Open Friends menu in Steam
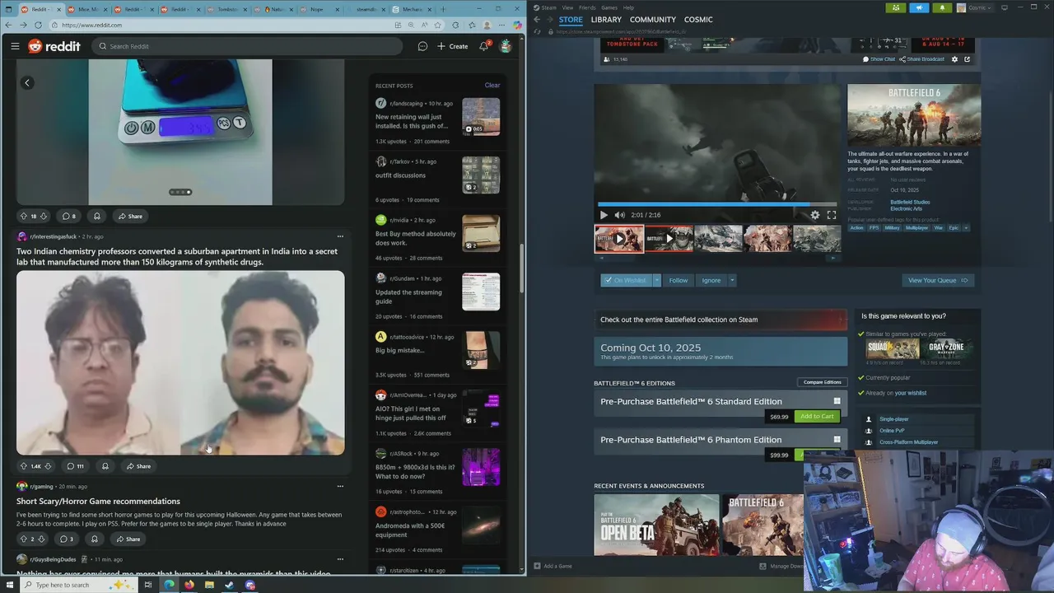The image size is (1054, 593). point(587,7)
